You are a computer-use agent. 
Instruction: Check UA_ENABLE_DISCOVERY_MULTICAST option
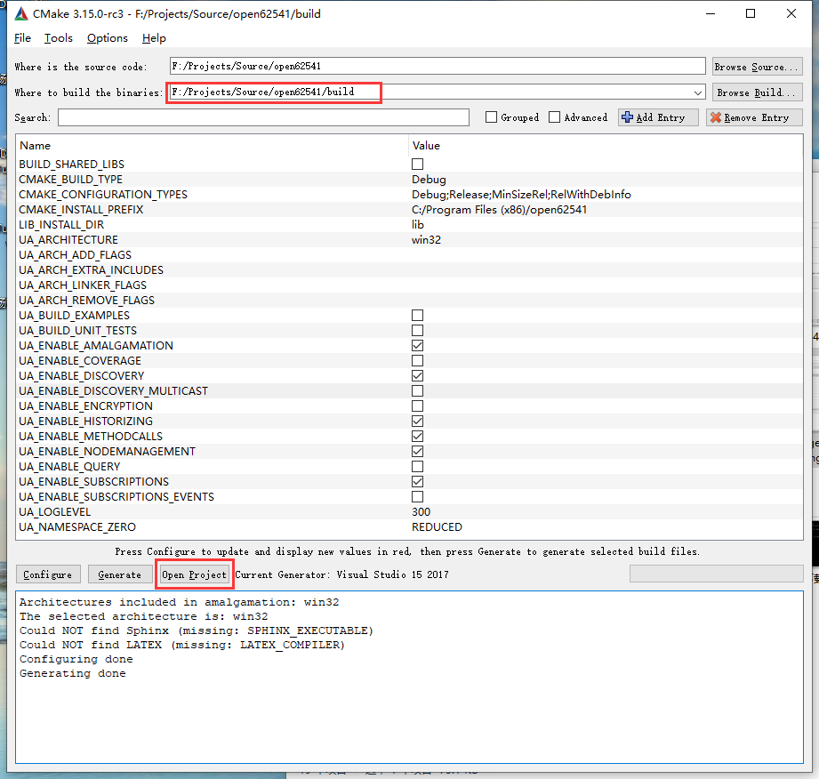(417, 390)
